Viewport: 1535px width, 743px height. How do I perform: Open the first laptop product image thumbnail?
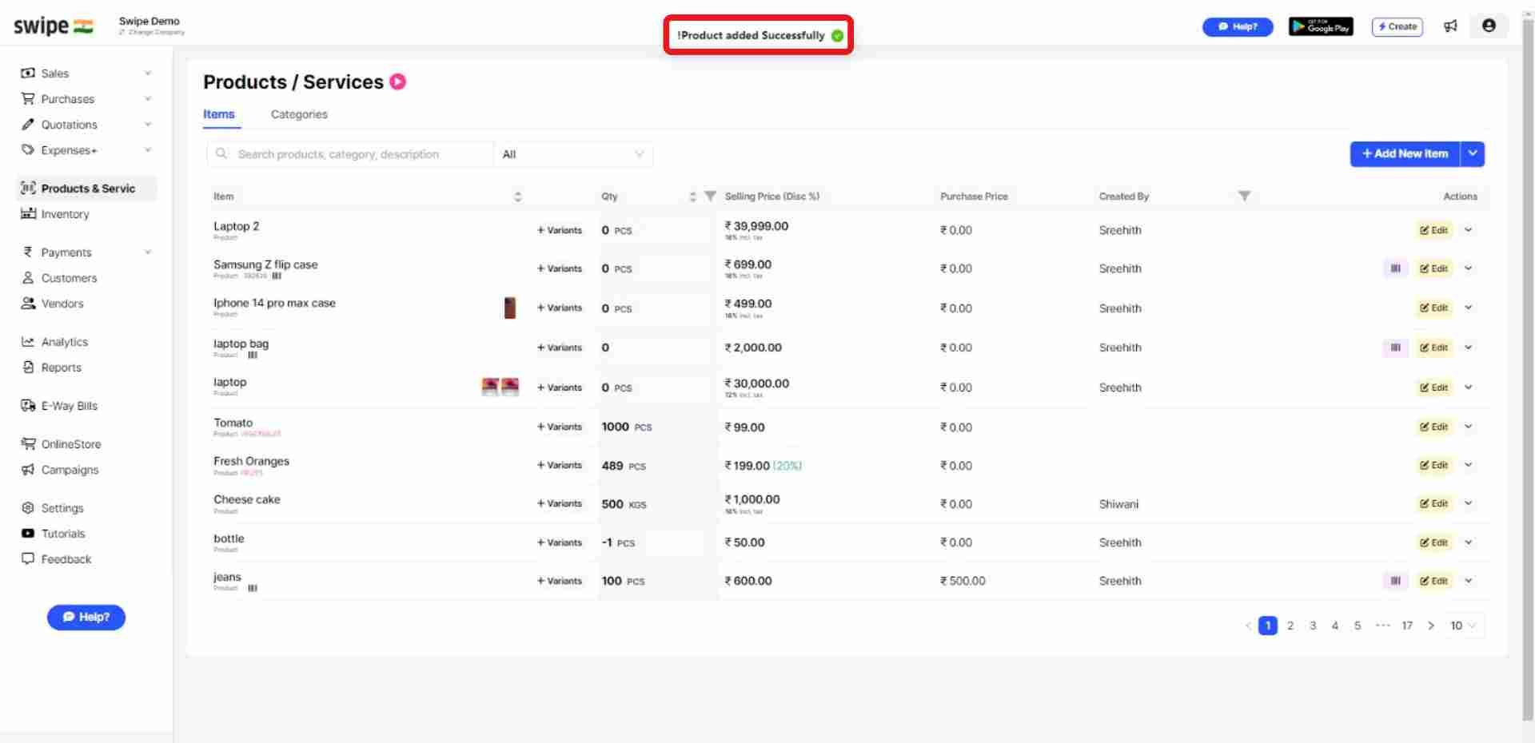click(490, 387)
